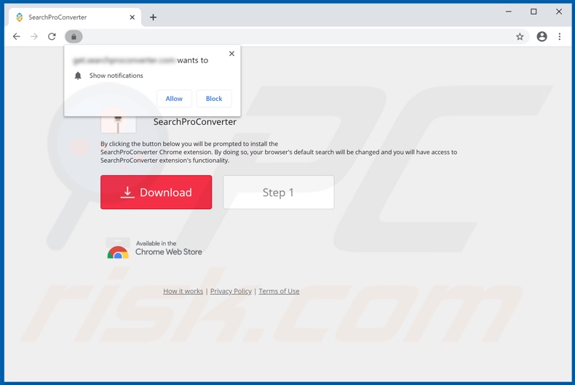Click the forward navigation arrow
This screenshot has height=385, width=575.
[34, 36]
